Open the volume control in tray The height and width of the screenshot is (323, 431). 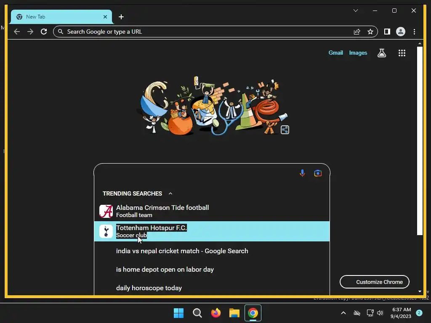click(380, 313)
